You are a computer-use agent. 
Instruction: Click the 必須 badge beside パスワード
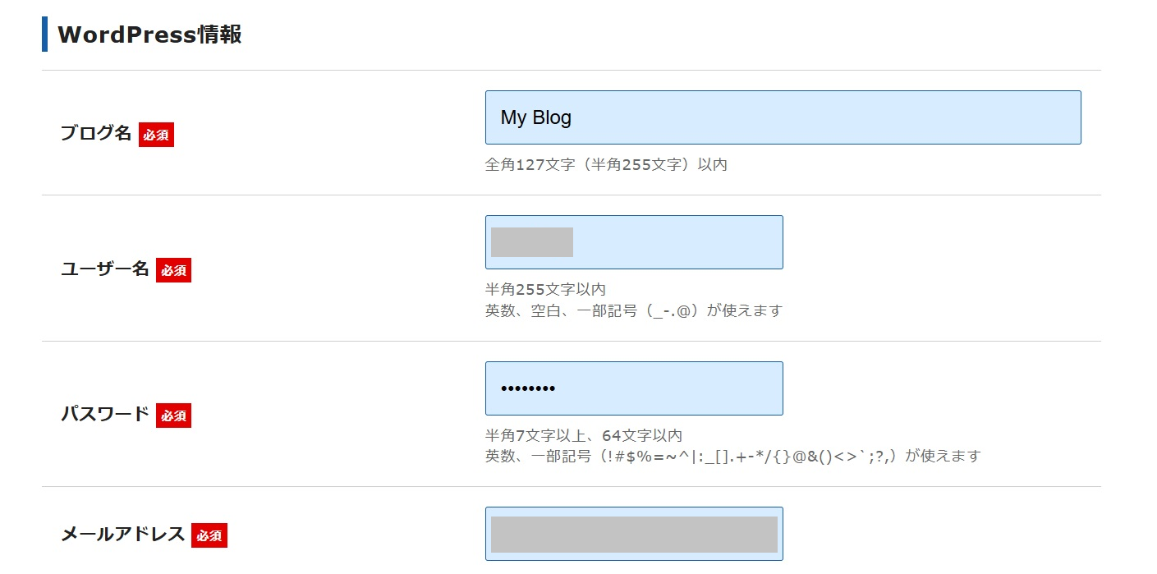click(173, 416)
